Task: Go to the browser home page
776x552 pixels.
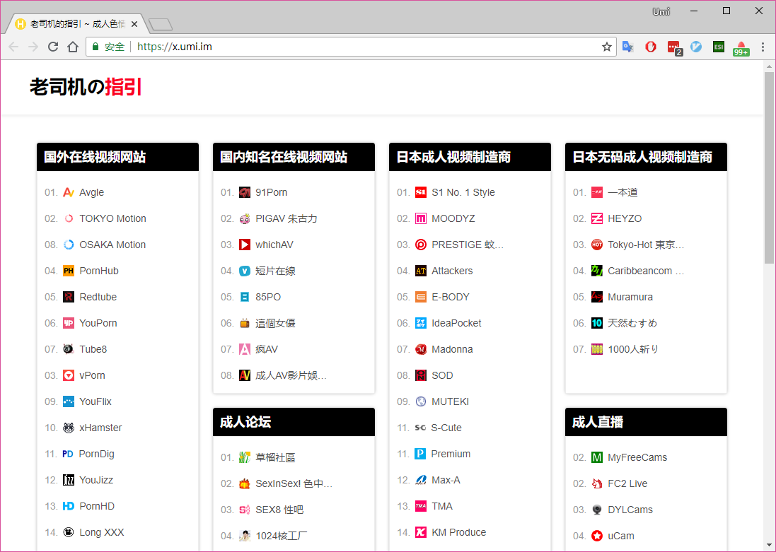Action: (x=72, y=47)
